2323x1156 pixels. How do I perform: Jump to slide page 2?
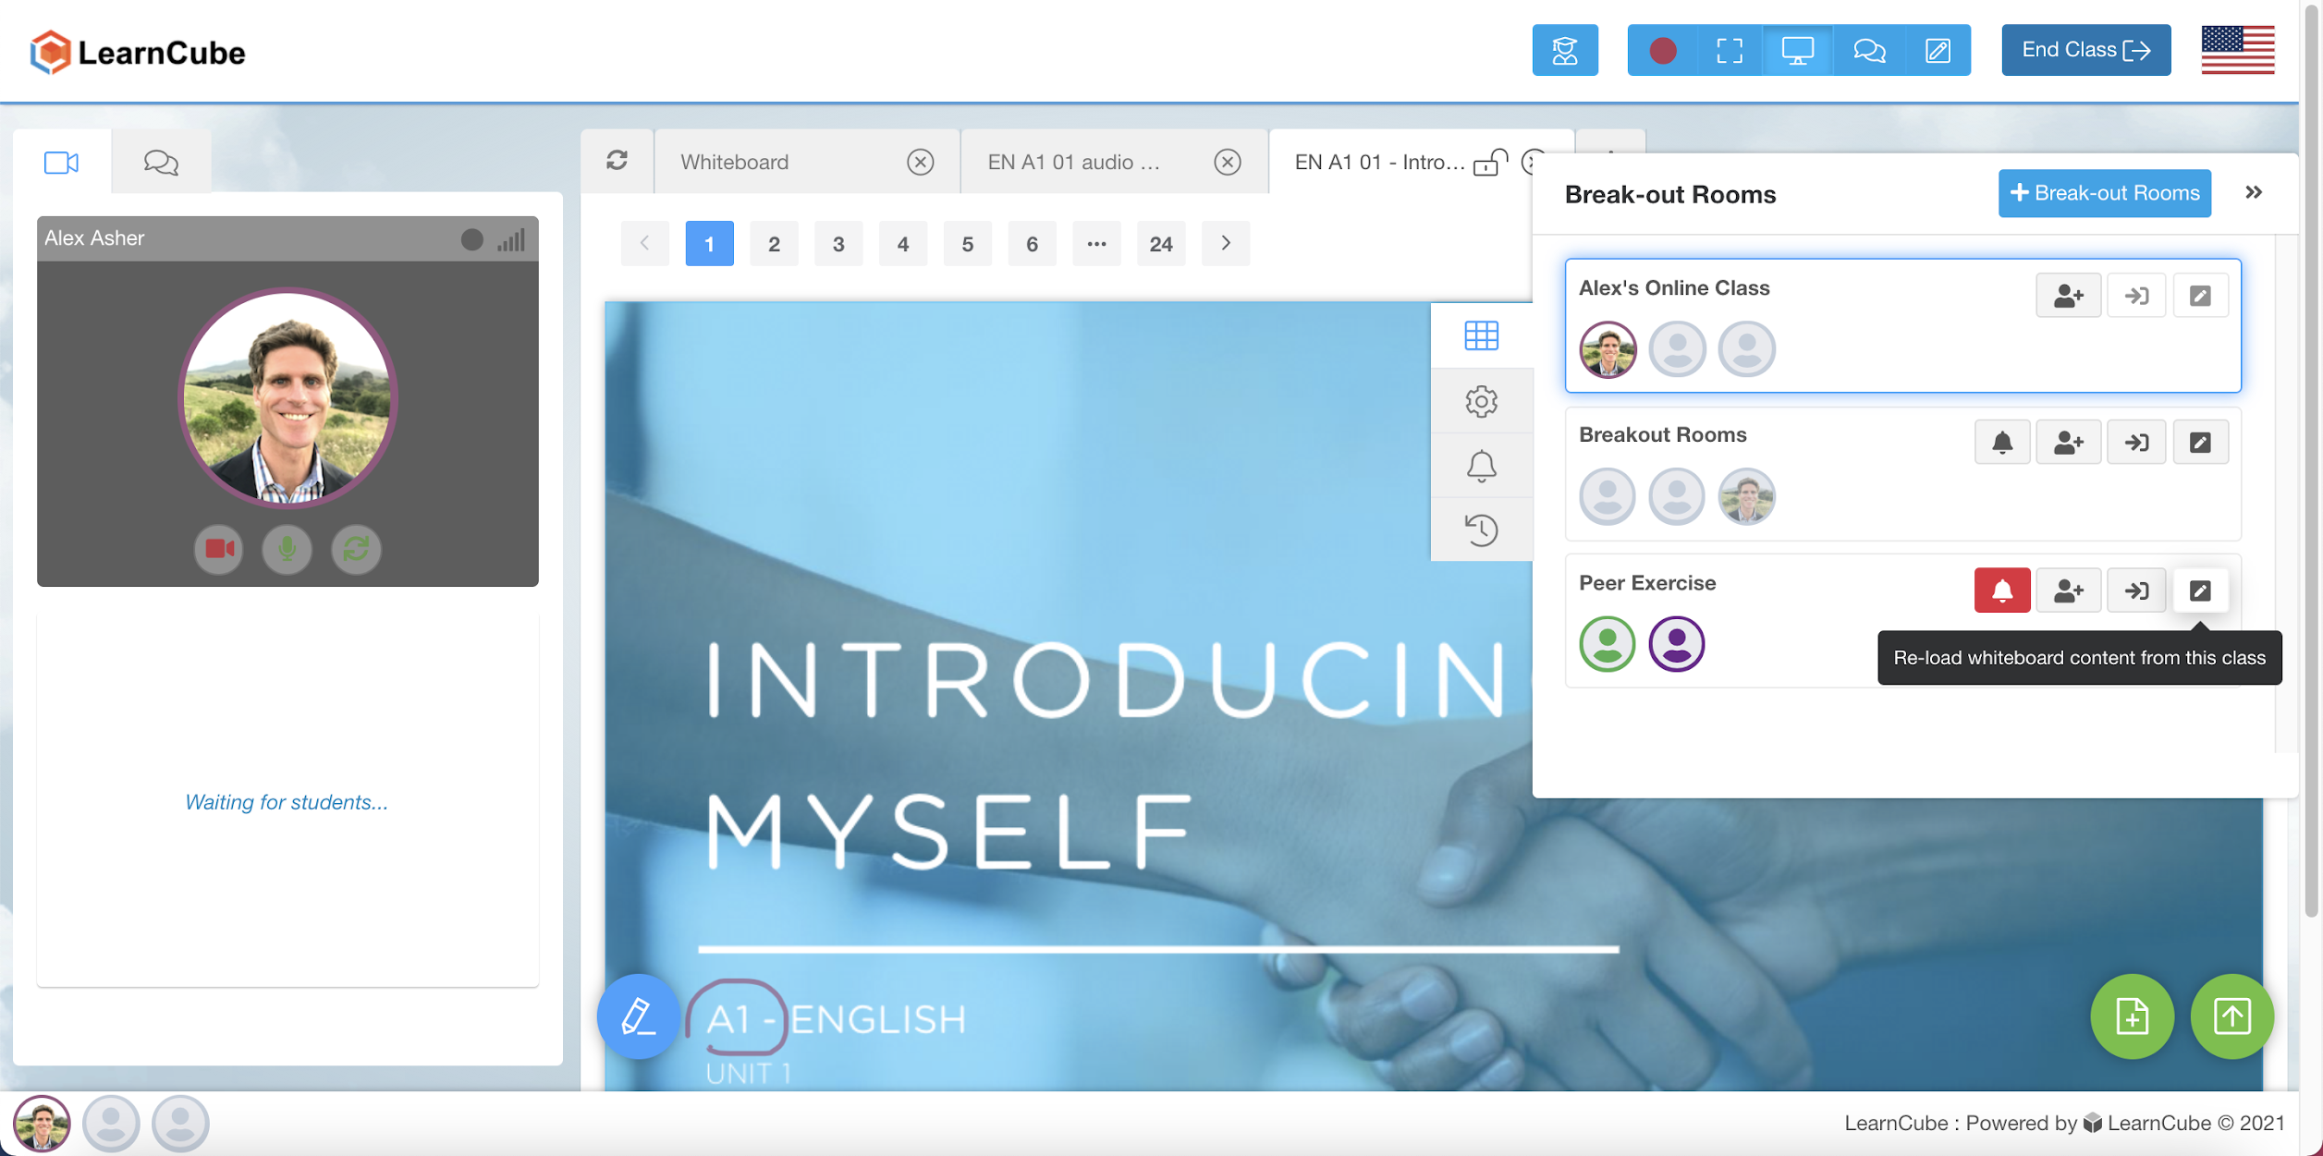pos(774,243)
